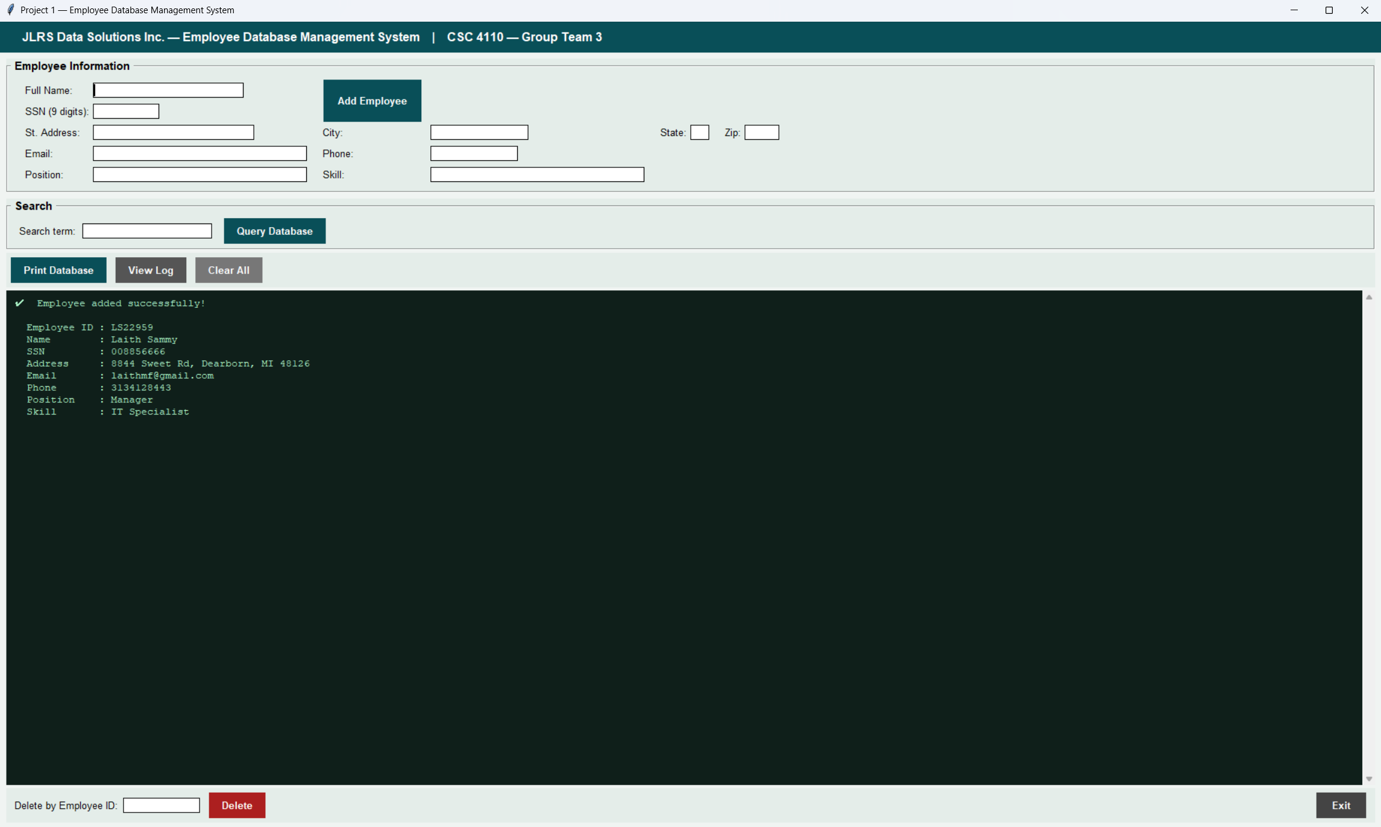Click inside the Search term field
Screen dimensions: 1381x827
[146, 230]
